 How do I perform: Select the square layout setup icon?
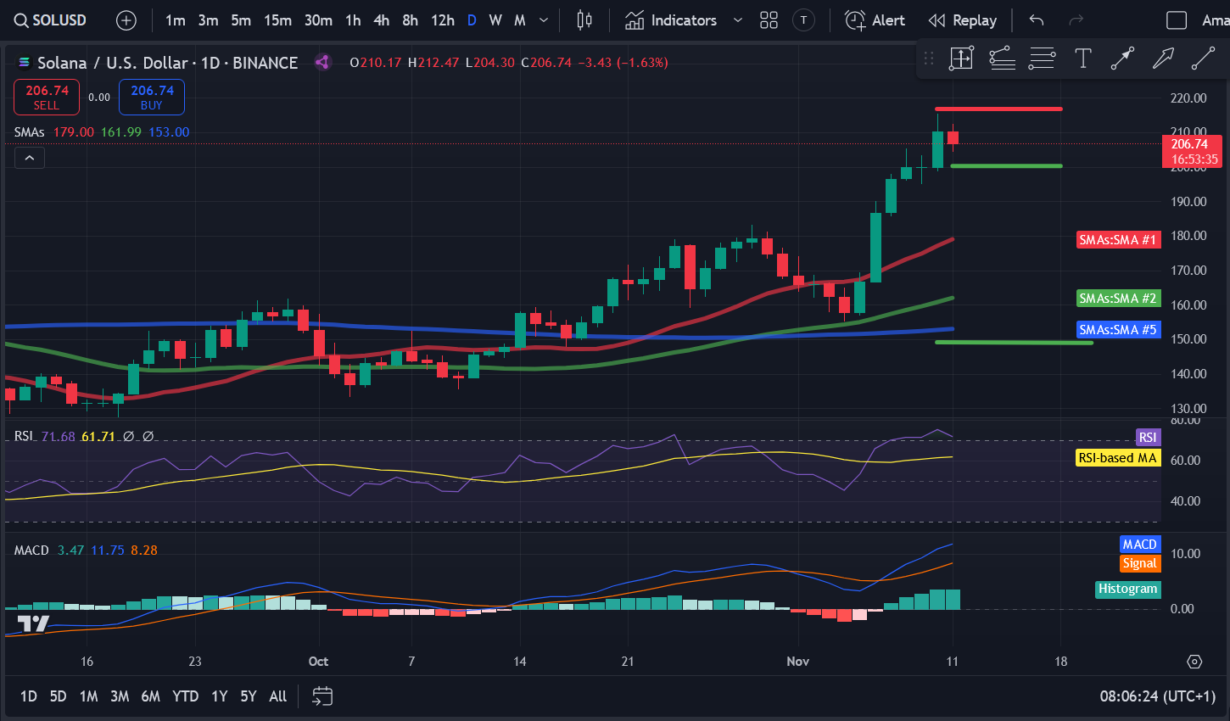[x=1177, y=20]
